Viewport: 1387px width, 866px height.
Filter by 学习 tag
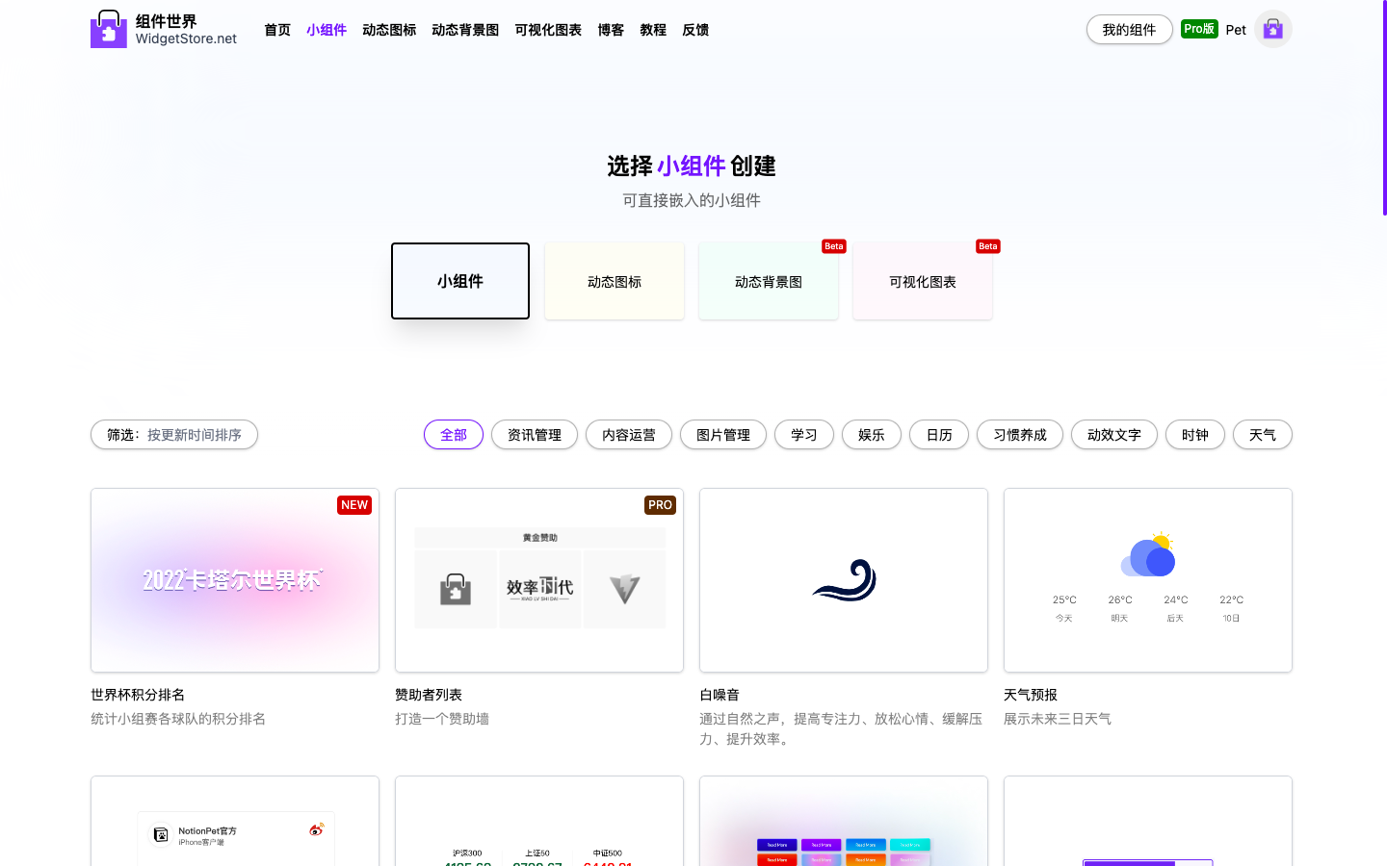[804, 435]
